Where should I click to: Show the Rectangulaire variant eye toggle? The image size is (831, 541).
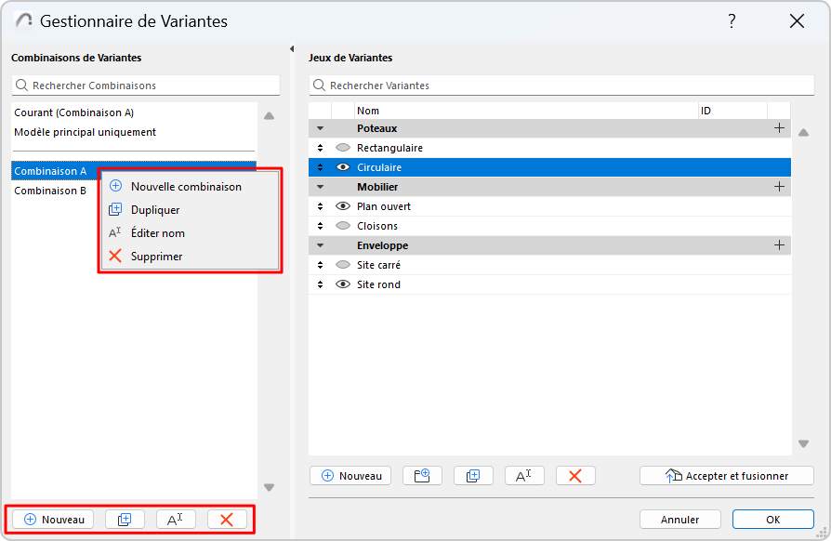tap(343, 148)
